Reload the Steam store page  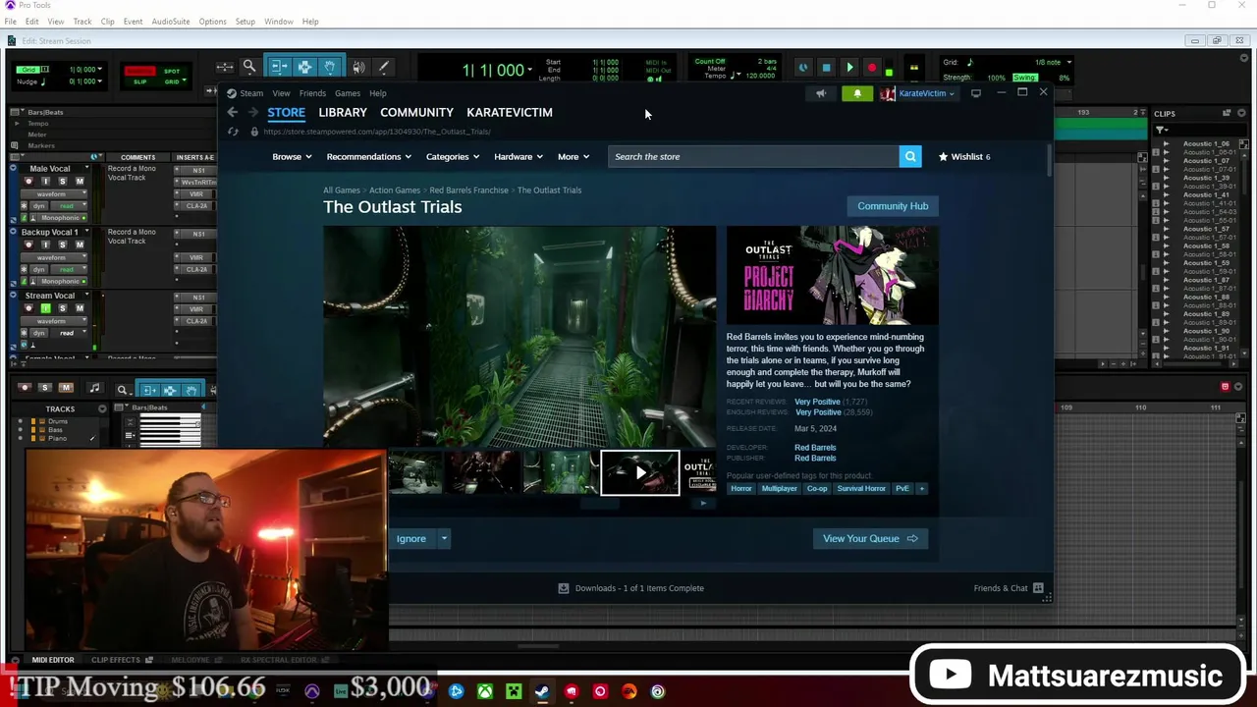(233, 132)
